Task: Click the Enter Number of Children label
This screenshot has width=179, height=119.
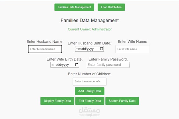Action: (x=90, y=74)
